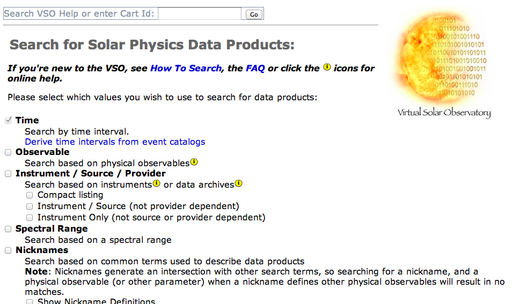
Task: Select Instrument / Source (not provider dependent)
Action: click(30, 206)
